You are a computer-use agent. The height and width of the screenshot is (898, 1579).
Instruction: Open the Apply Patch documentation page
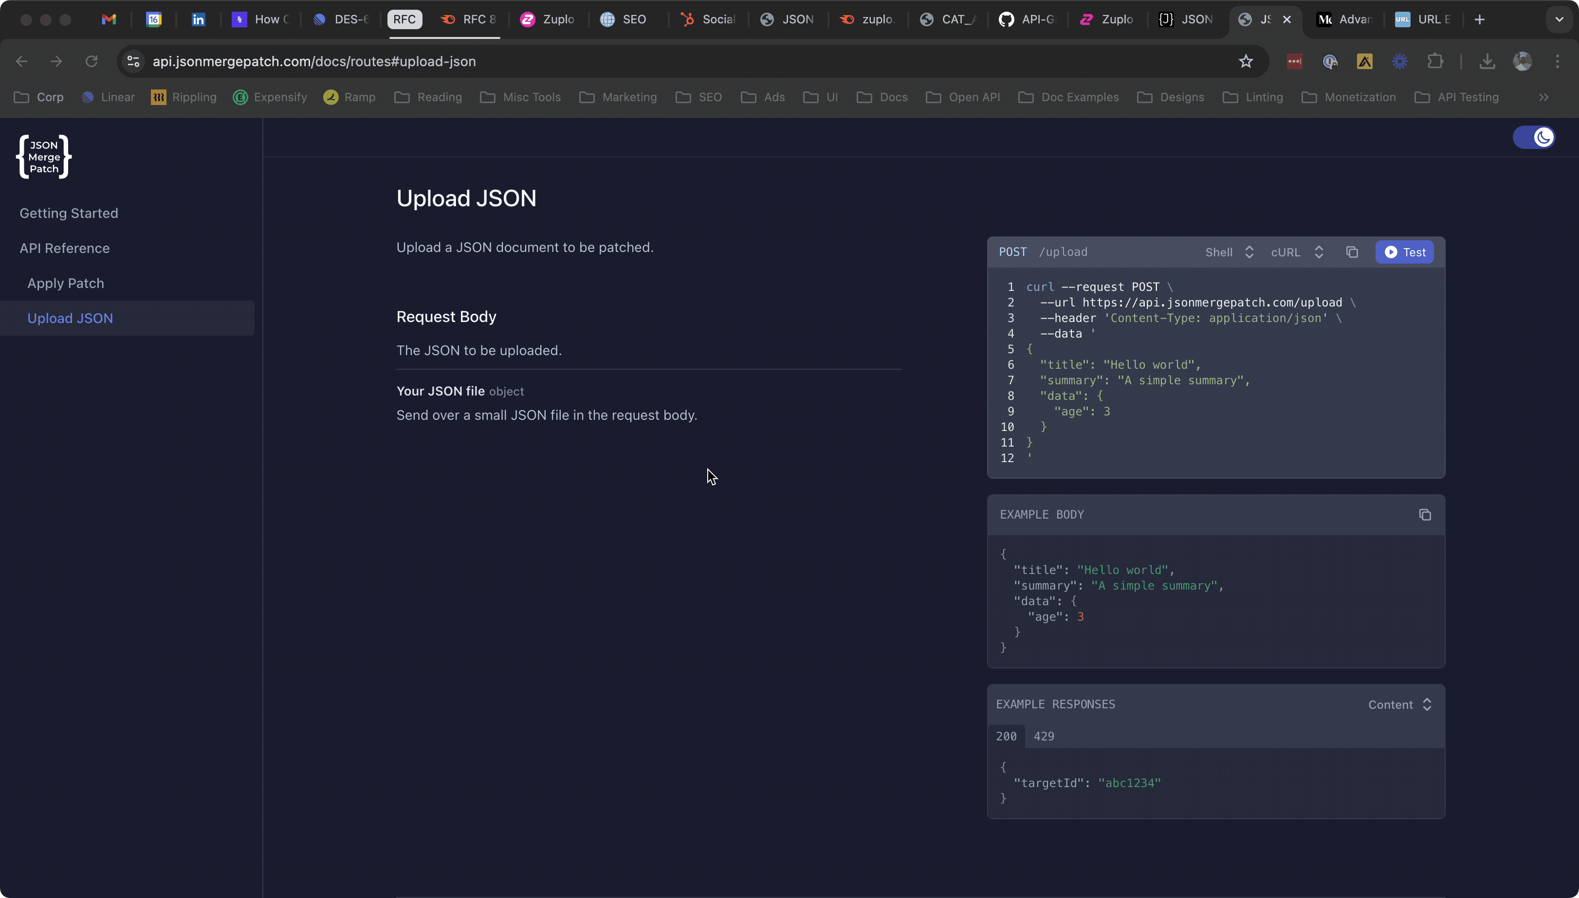point(65,283)
